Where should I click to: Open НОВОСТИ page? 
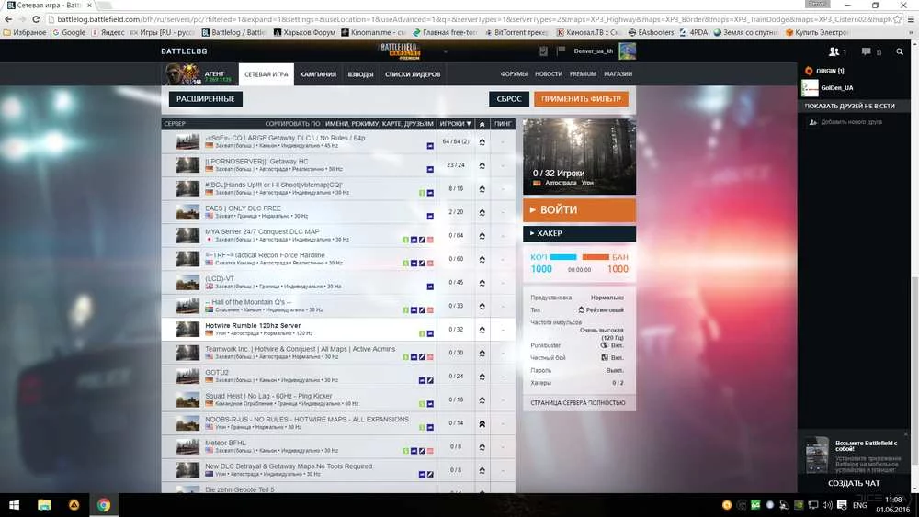tap(549, 74)
